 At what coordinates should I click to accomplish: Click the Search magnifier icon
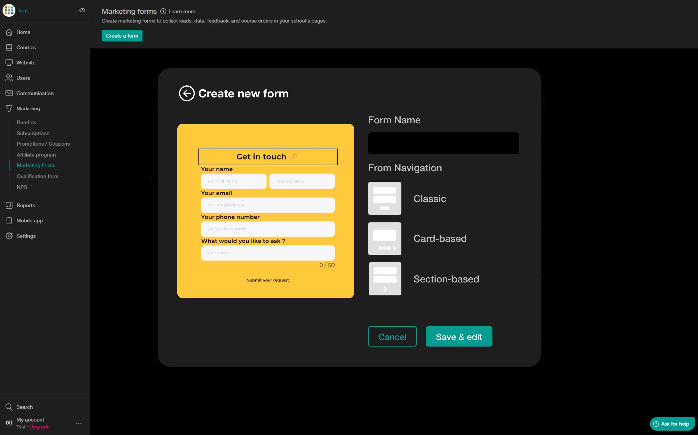pyautogui.click(x=9, y=407)
